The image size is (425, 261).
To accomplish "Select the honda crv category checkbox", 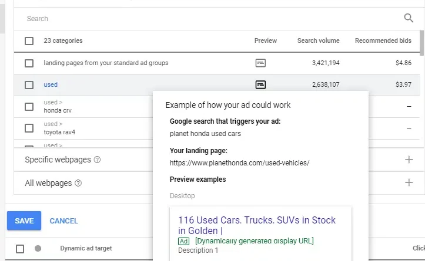I will coord(29,106).
